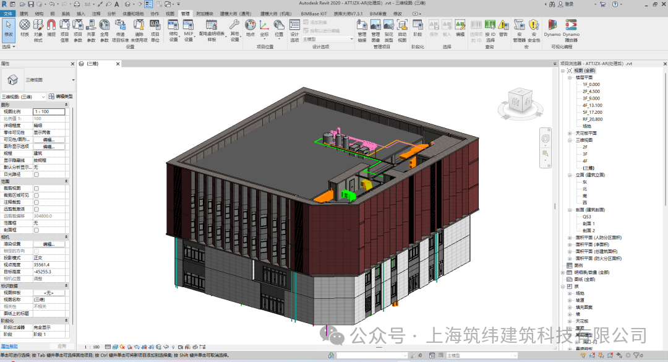668x362 pixels.
Task: Click the 捕捉 (Snaps) magnet icon
Action: click(x=51, y=28)
